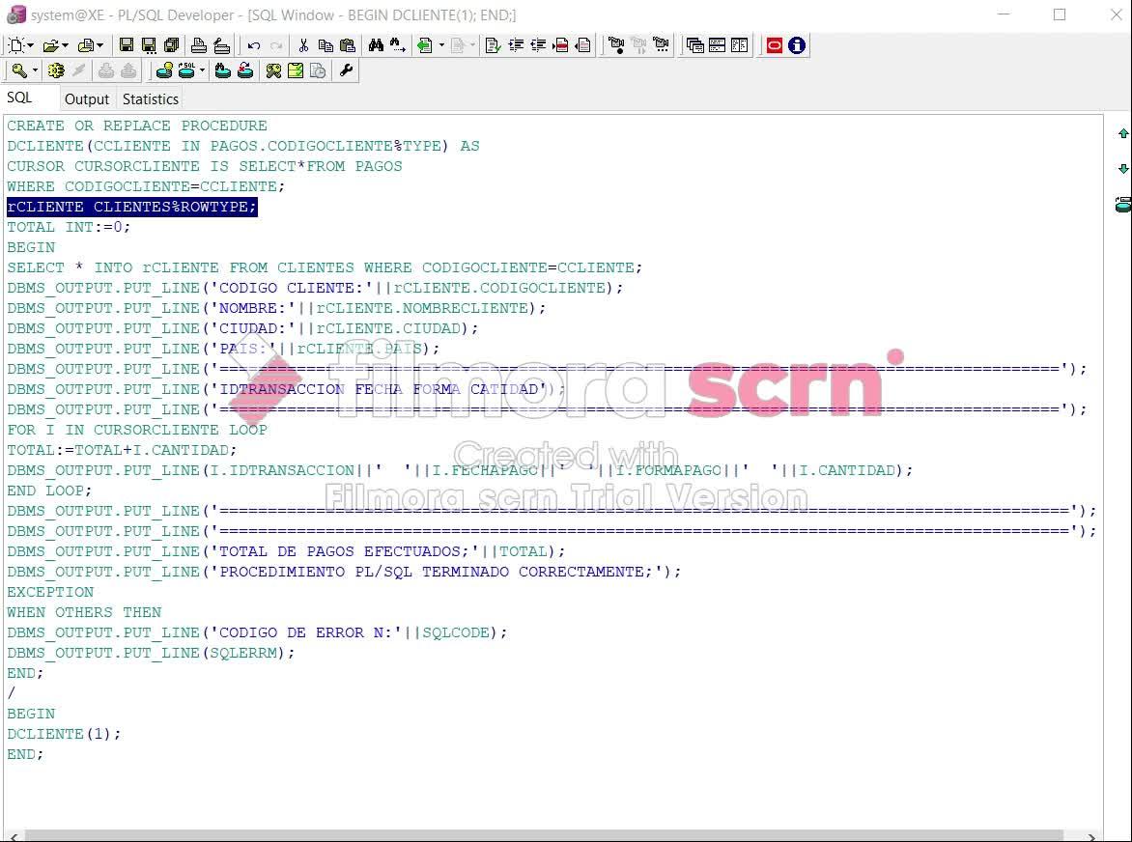The image size is (1132, 842).
Task: Click the 'FOR I IN CURSORCLIENTE LOOP' line
Action: tap(137, 430)
